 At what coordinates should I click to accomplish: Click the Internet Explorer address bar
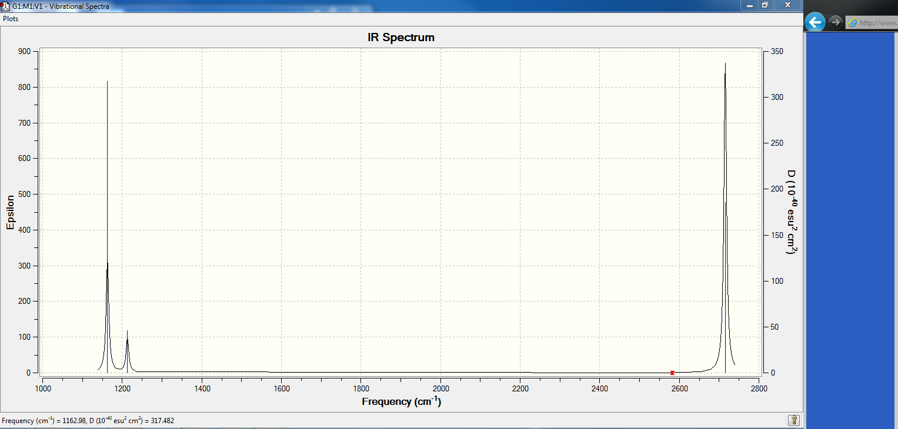pyautogui.click(x=872, y=23)
